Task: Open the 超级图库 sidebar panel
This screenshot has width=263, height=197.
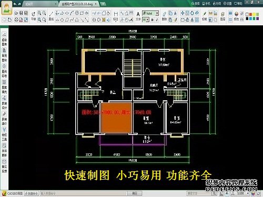Action: point(4,39)
